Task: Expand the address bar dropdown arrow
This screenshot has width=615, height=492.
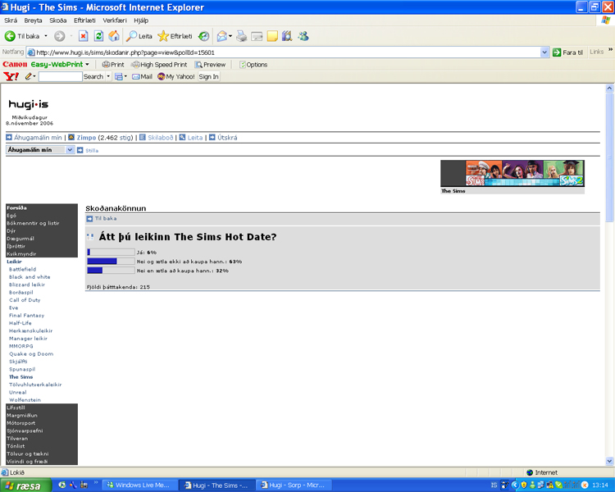Action: tap(544, 52)
